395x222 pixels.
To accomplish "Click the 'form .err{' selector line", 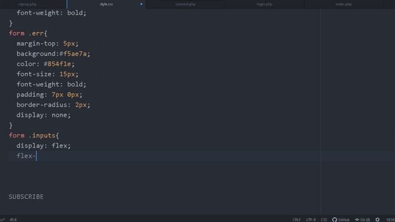I will tap(28, 33).
